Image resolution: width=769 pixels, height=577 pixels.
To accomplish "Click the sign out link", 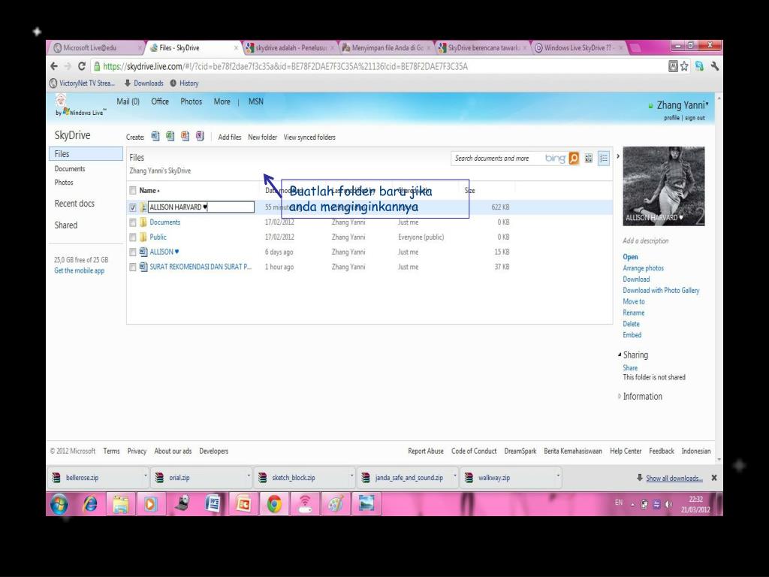I will coord(695,118).
